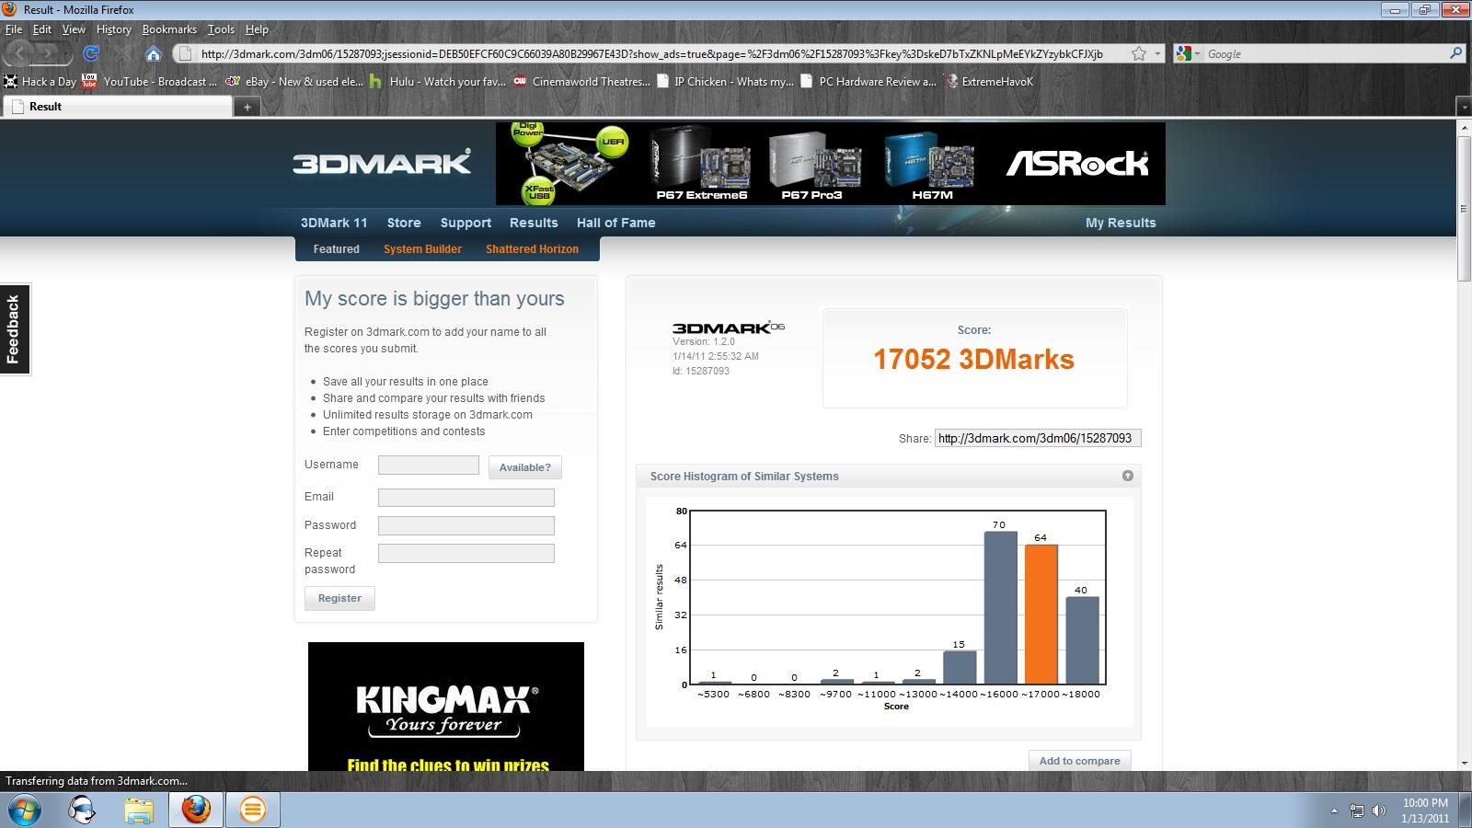Open the Cinemaworld Theatres bookmark

[581, 82]
